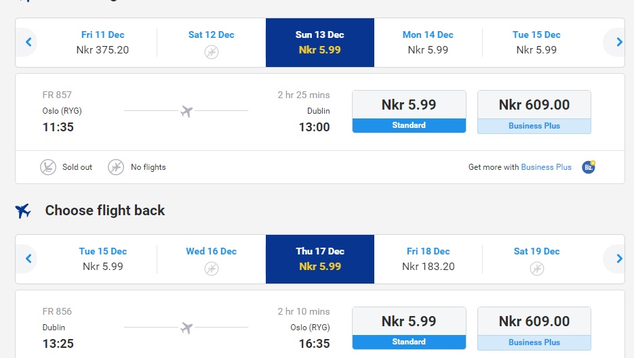Click the No flights plane legend icon
634x358 pixels.
[x=116, y=167]
